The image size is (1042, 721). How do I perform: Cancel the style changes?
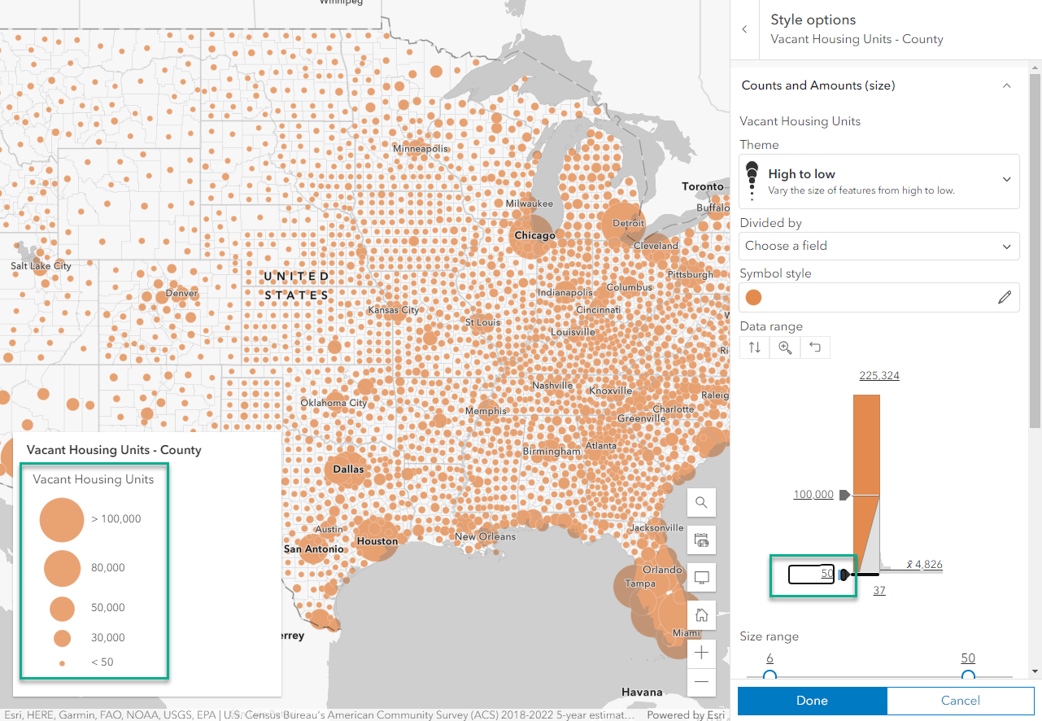[961, 701]
